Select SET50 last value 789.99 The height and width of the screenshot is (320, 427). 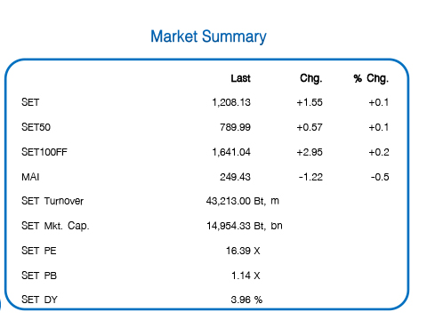click(x=235, y=127)
